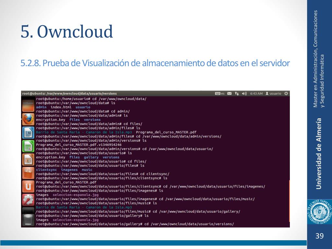This screenshot has width=332, height=249.
Task: Open the sound volume indicator
Action: click(x=244, y=93)
